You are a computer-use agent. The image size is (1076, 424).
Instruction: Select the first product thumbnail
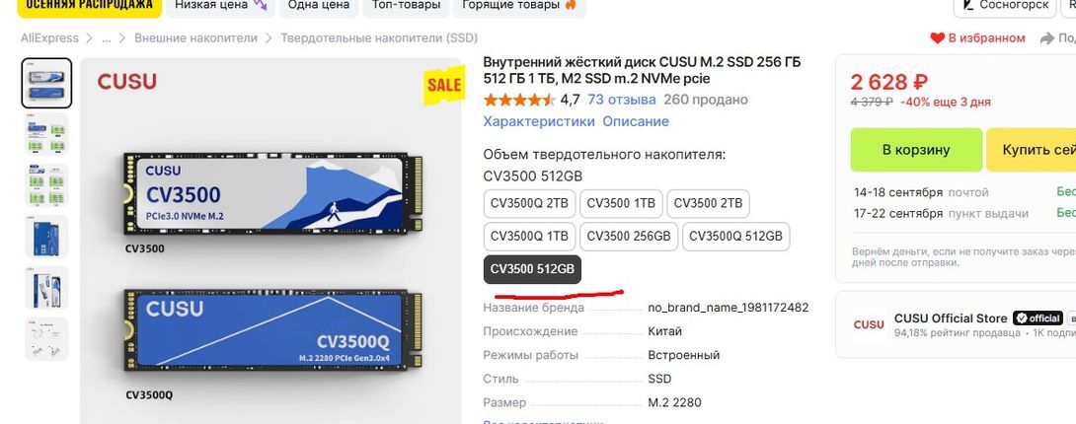click(46, 83)
